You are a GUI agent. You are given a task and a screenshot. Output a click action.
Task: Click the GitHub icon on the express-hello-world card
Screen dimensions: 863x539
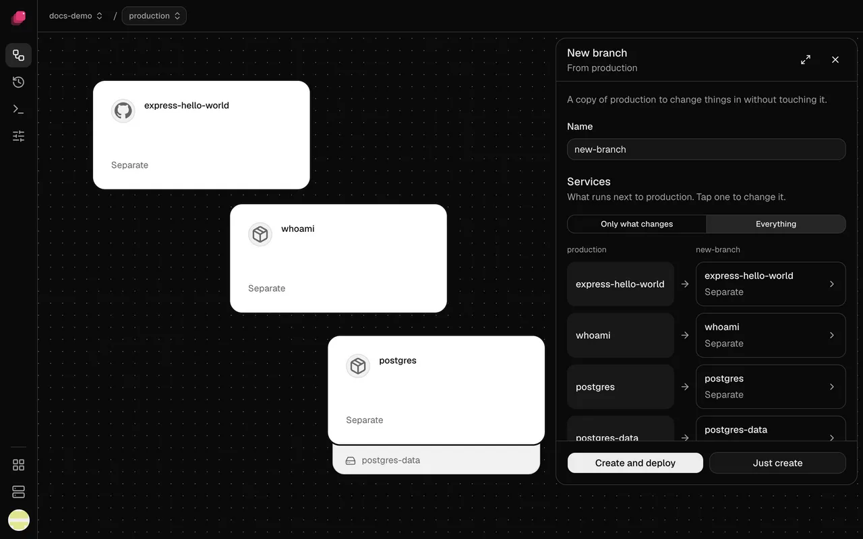[x=123, y=110]
